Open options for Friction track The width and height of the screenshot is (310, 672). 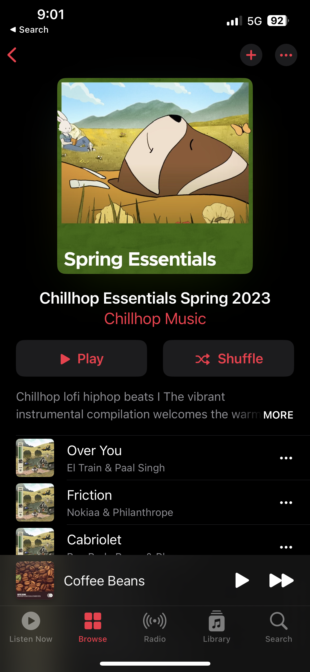[x=286, y=503]
